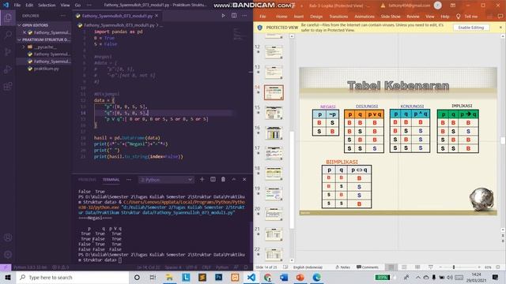Screen dimensions: 506x284
Task: Open the PowerPoint Design tab
Action: pyautogui.click(x=316, y=17)
